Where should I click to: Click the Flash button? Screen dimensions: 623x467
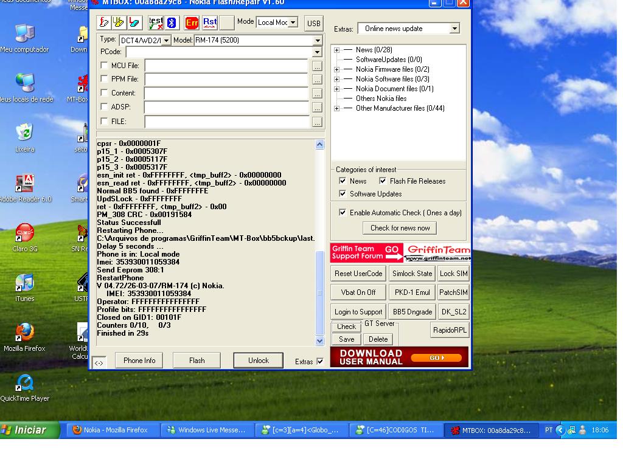[x=197, y=361]
